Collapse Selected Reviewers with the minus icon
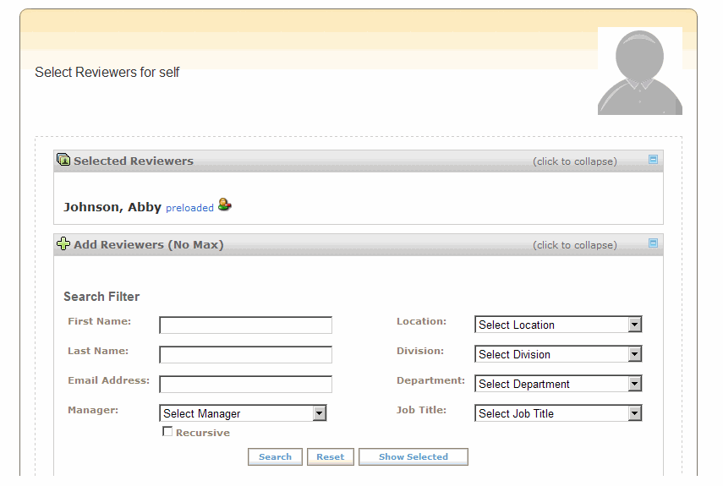Screen dimensions: 723x486 (653, 160)
